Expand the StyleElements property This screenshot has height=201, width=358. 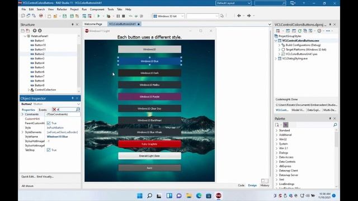point(22,132)
